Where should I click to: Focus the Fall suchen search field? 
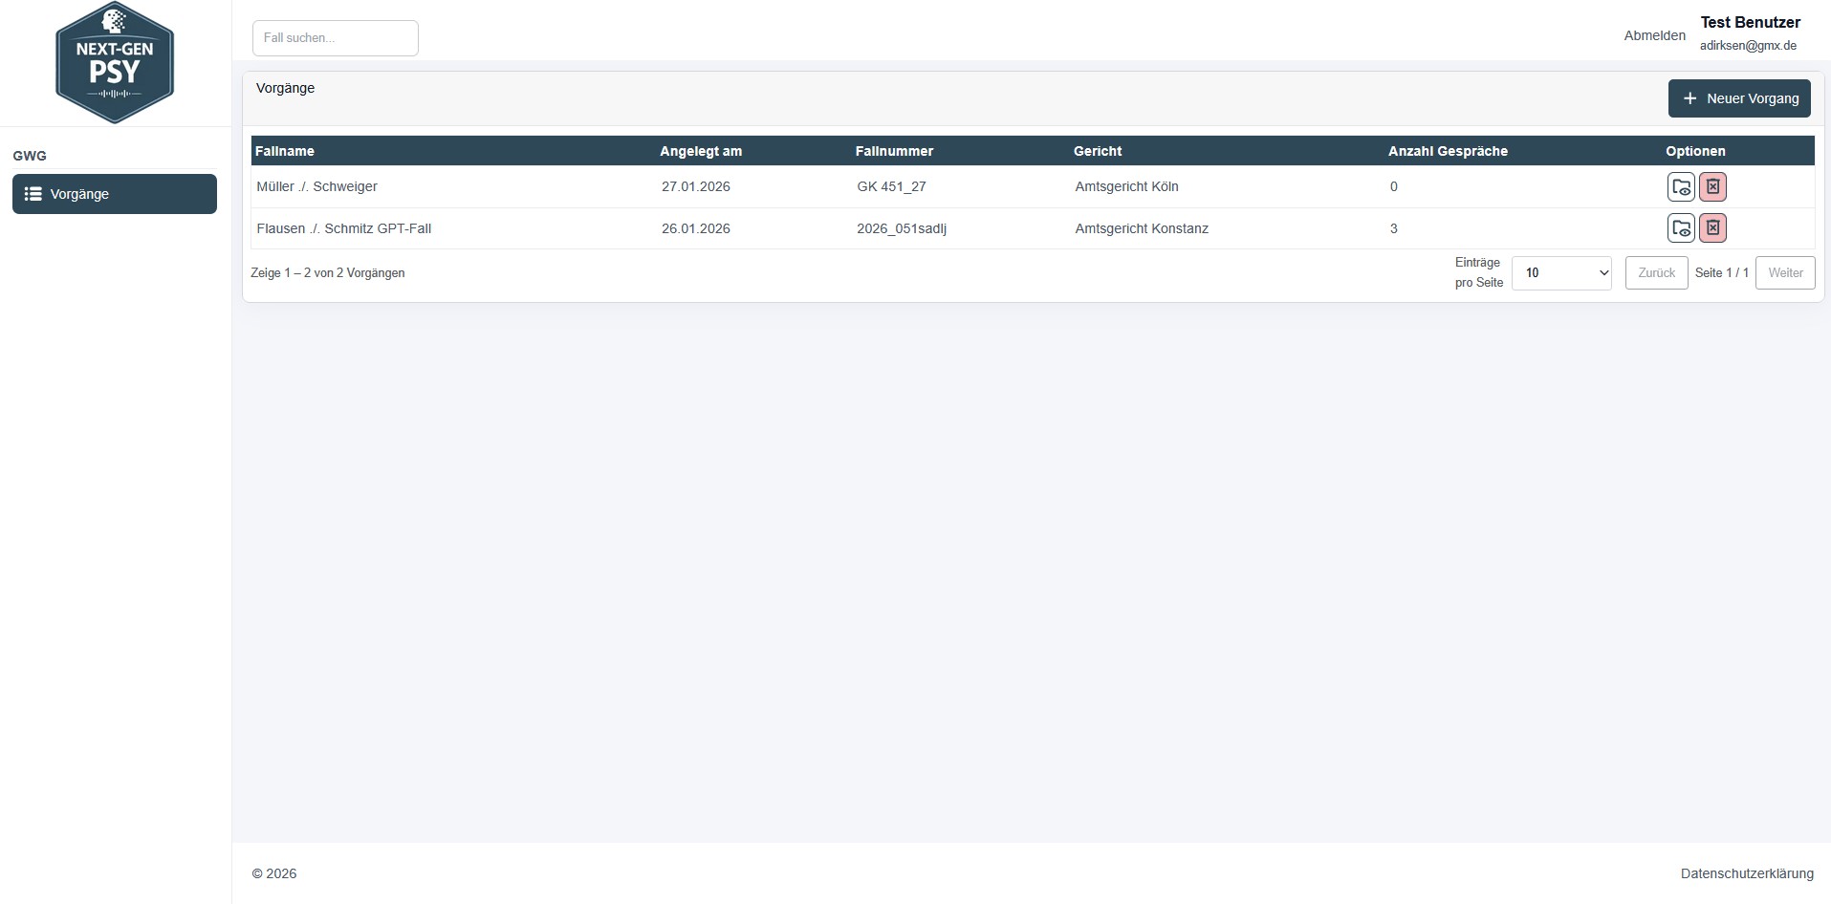(335, 38)
